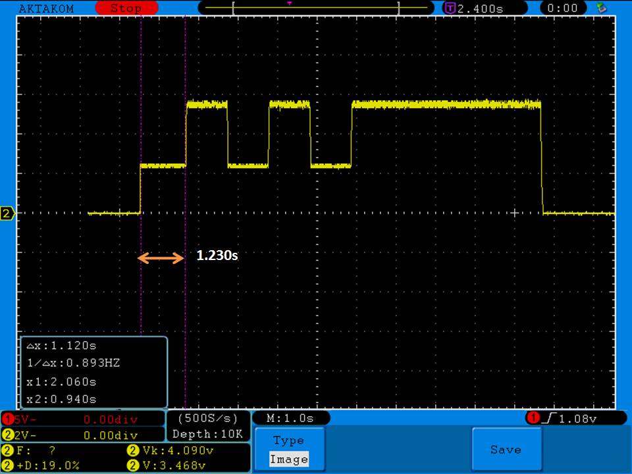Click the red channel 1 badge icon
This screenshot has height=474, width=632.
(8, 419)
